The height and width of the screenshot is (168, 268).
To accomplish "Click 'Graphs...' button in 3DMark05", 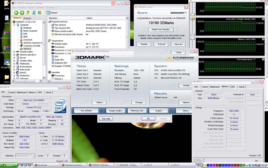I will (159, 111).
